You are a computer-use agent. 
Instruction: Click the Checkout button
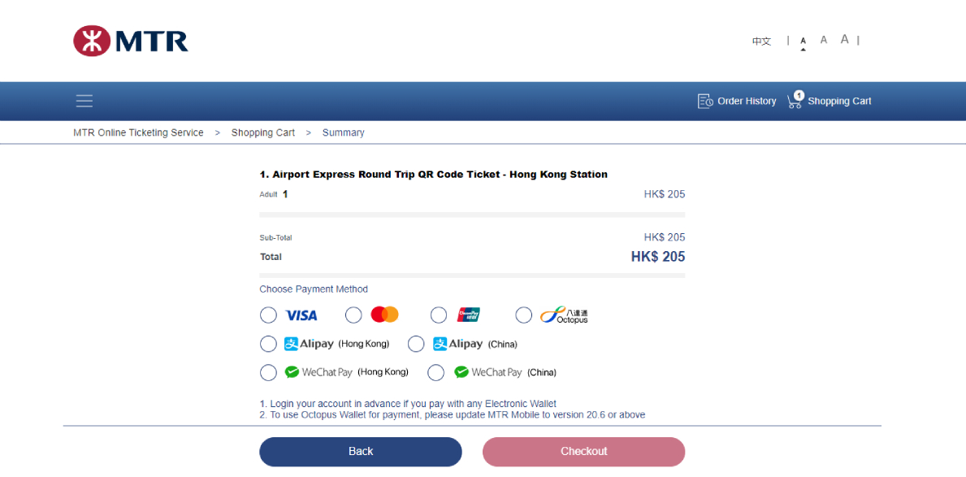coord(583,452)
